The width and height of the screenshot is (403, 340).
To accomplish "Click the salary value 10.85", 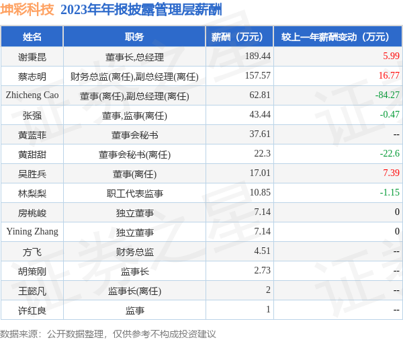I will 260,192.
